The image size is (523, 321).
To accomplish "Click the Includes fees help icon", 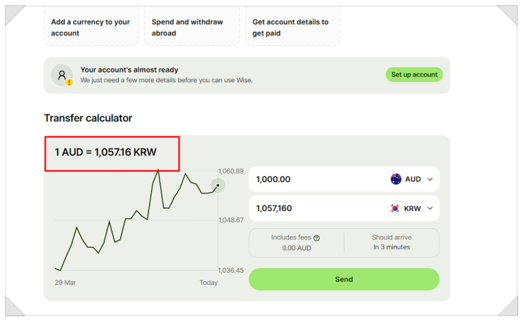I will pyautogui.click(x=316, y=238).
